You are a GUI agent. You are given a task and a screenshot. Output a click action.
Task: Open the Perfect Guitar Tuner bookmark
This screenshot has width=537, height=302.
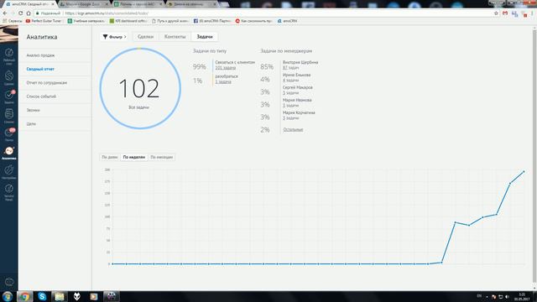click(x=44, y=21)
